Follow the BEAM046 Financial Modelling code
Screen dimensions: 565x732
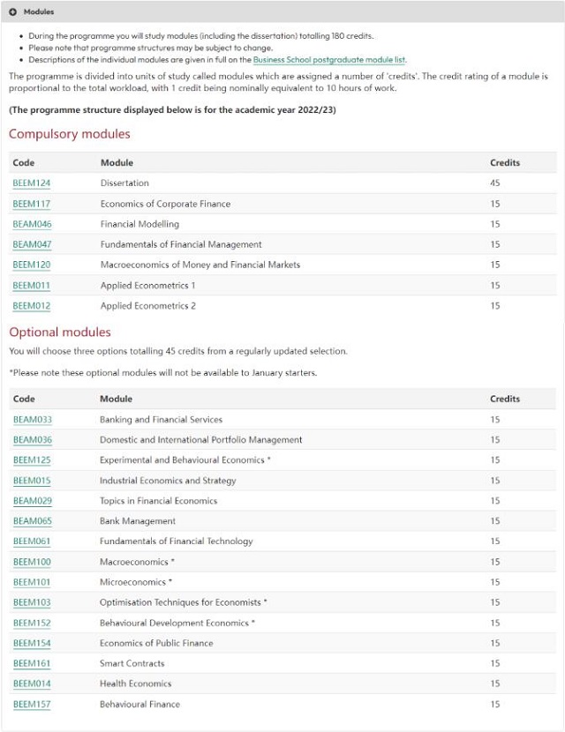click(x=32, y=224)
